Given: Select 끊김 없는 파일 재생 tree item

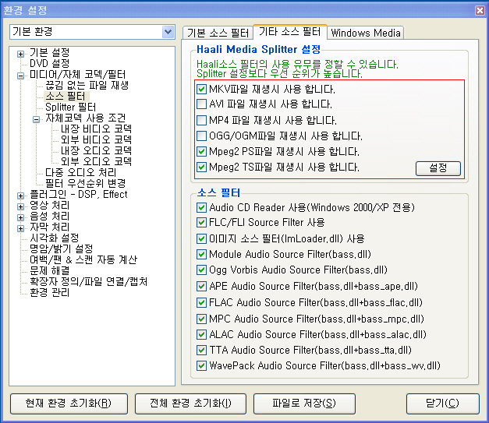Looking at the screenshot, I should point(87,85).
